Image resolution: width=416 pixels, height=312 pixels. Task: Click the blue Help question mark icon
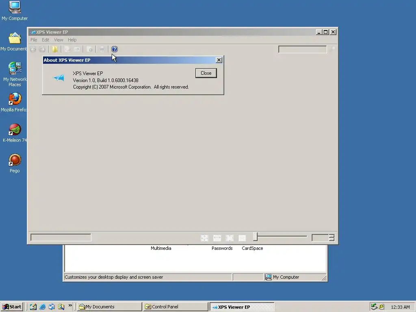(x=114, y=49)
